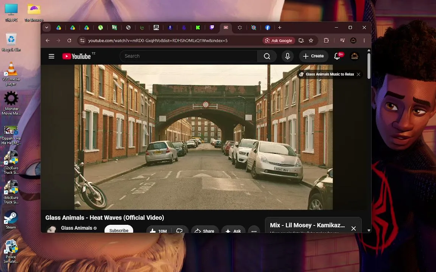Select the _Monster Movie Ma... desktop icon
Viewport: 436px width, 272px height.
pyautogui.click(x=11, y=103)
